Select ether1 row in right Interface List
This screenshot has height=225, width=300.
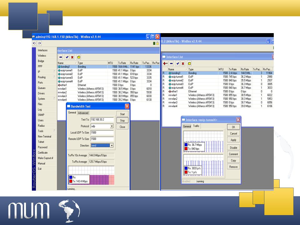(x=218, y=92)
